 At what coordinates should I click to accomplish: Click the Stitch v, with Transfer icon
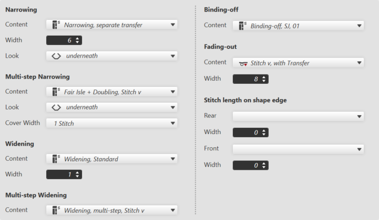[x=242, y=63]
